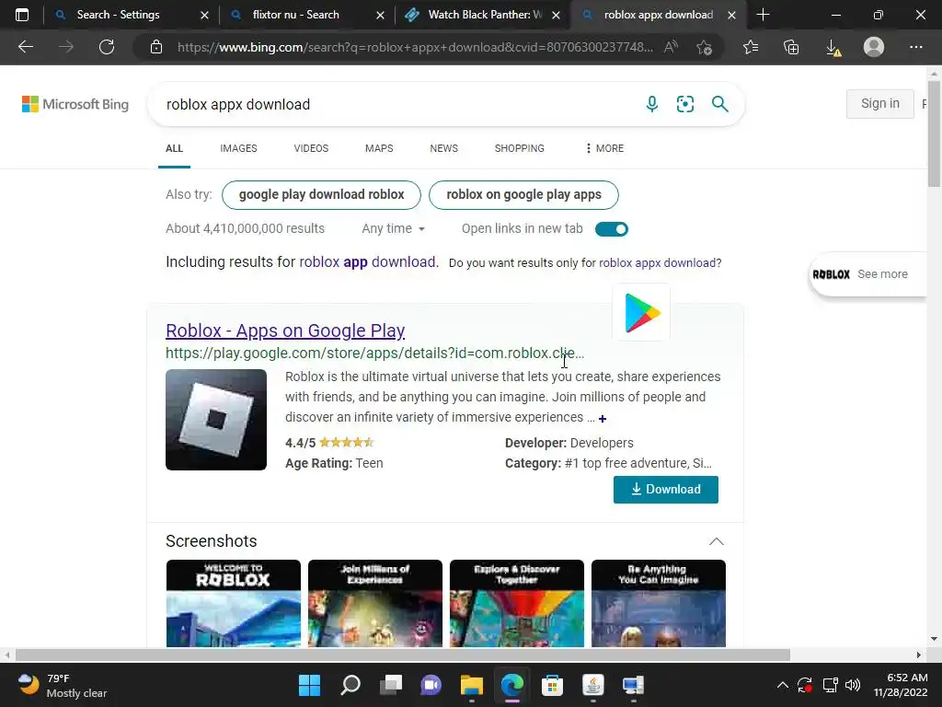Image resolution: width=942 pixels, height=707 pixels.
Task: Open Roblox - Apps on Google Play link
Action: [x=285, y=330]
